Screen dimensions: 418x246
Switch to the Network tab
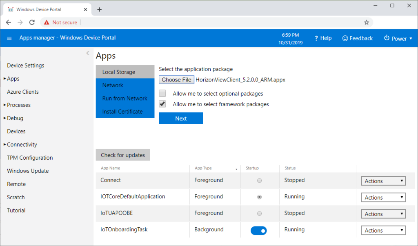125,85
